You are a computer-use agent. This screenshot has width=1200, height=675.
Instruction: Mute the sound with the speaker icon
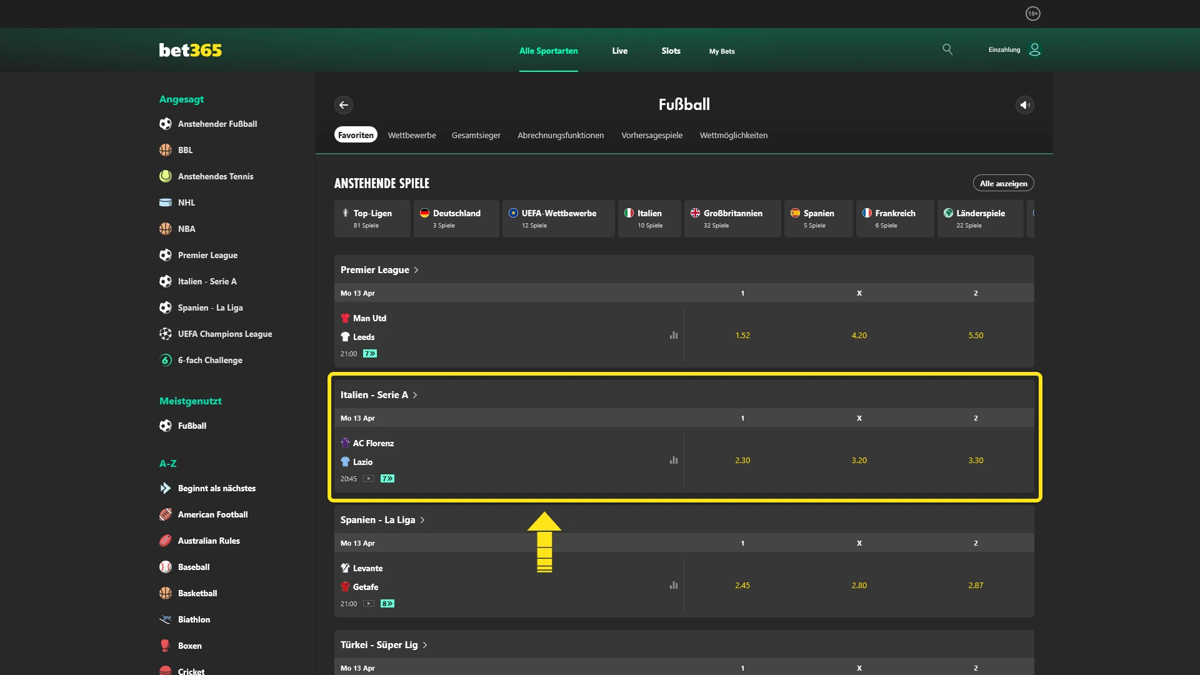click(x=1024, y=105)
